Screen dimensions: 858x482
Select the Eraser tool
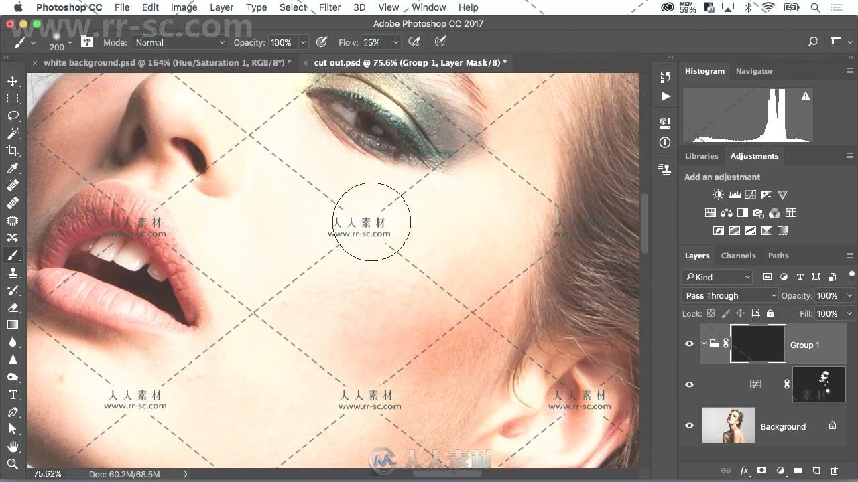click(13, 307)
